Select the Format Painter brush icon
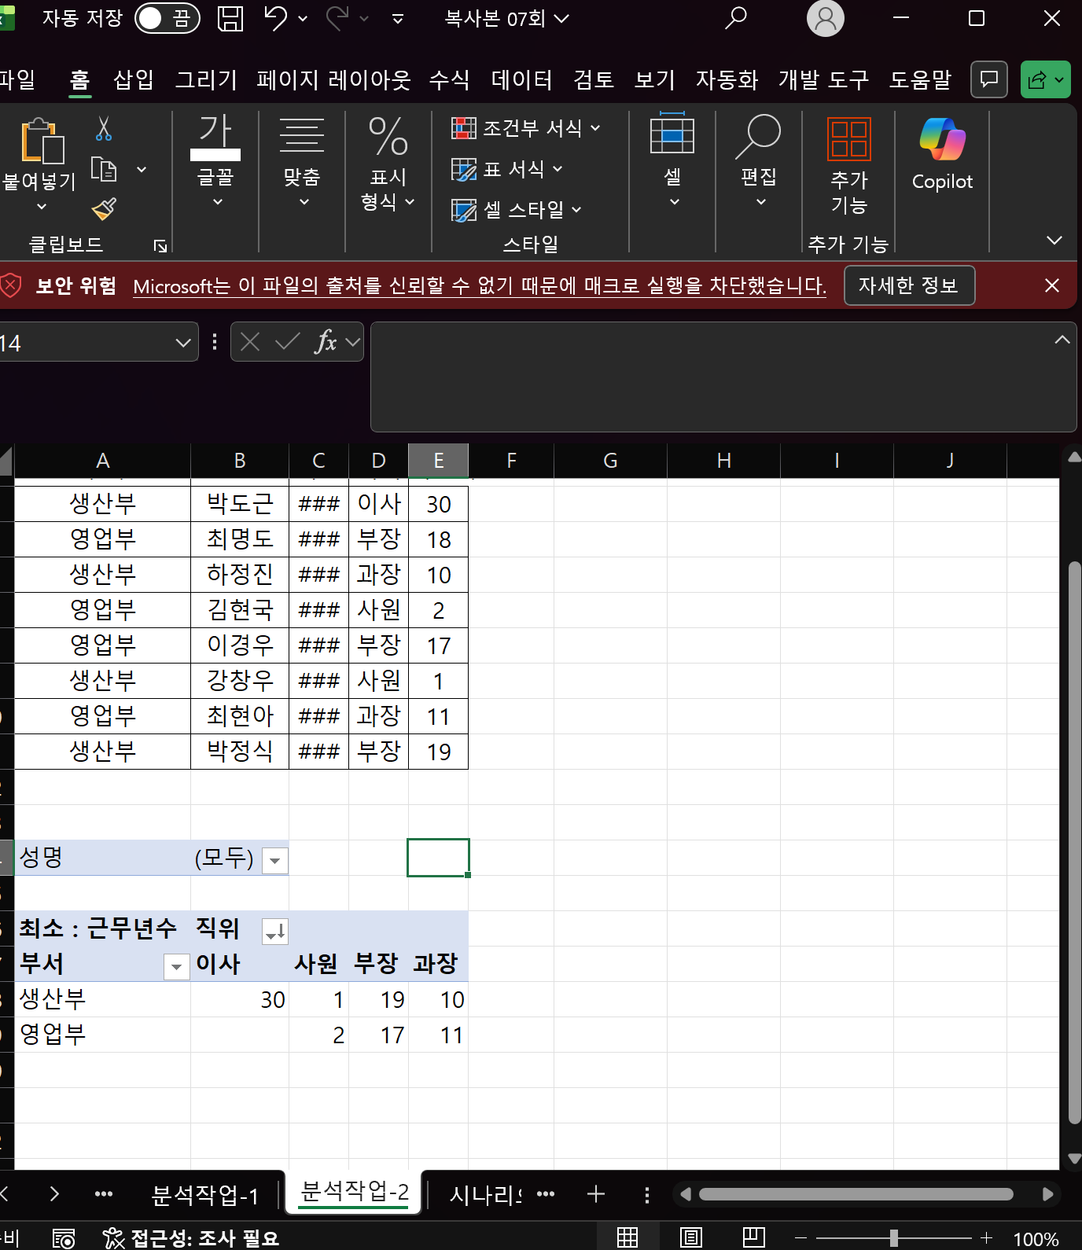Image resolution: width=1082 pixels, height=1250 pixels. click(104, 208)
